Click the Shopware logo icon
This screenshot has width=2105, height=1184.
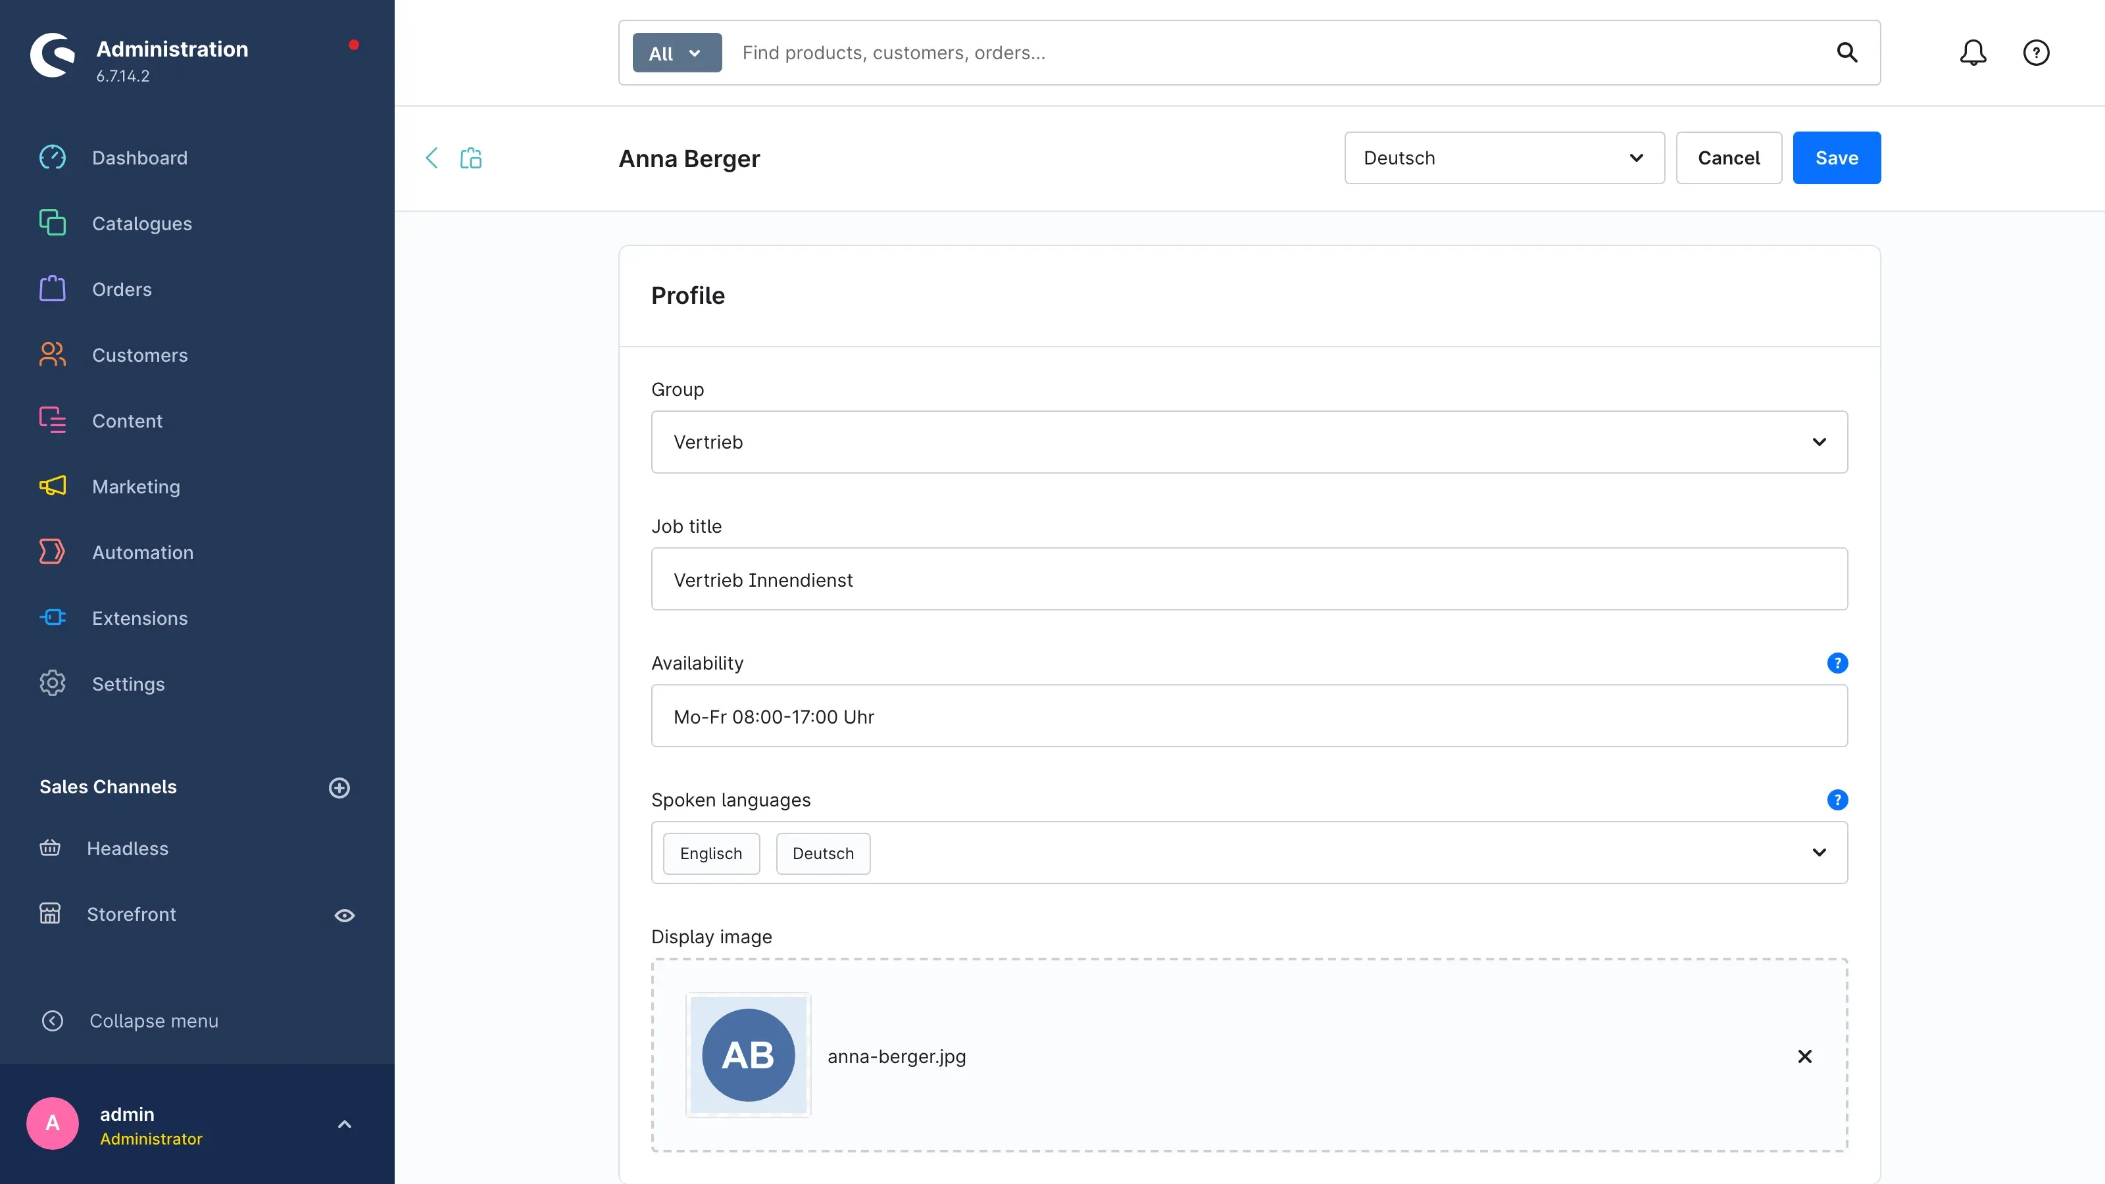(53, 55)
